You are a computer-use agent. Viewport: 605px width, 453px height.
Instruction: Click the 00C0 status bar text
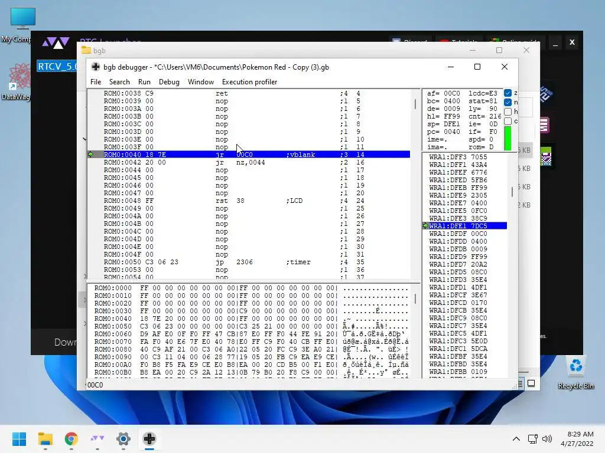click(95, 385)
